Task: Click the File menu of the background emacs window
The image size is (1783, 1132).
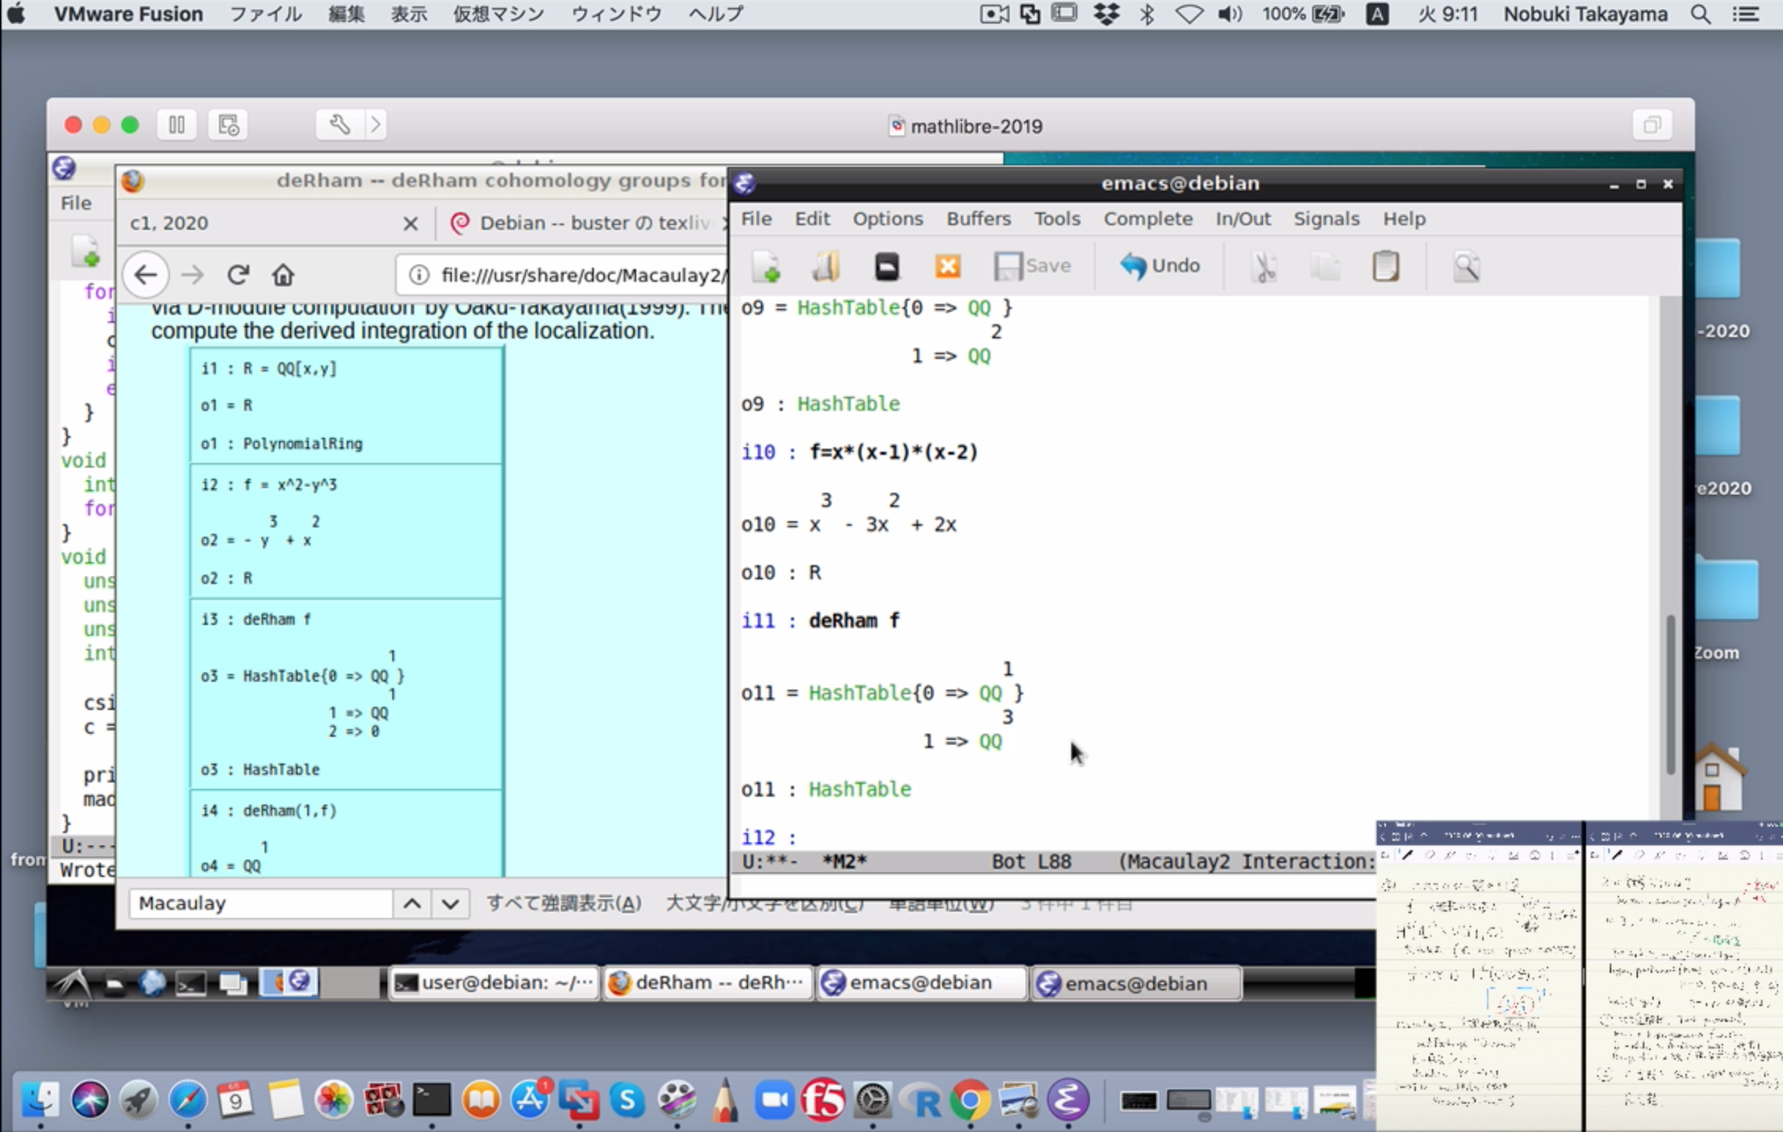Action: (x=76, y=203)
